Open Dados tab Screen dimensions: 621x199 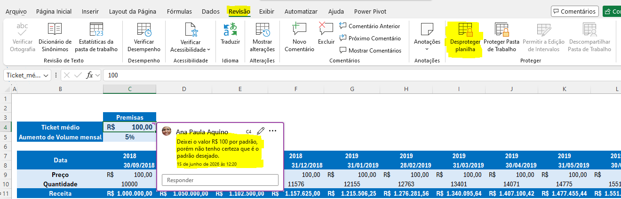(x=211, y=11)
